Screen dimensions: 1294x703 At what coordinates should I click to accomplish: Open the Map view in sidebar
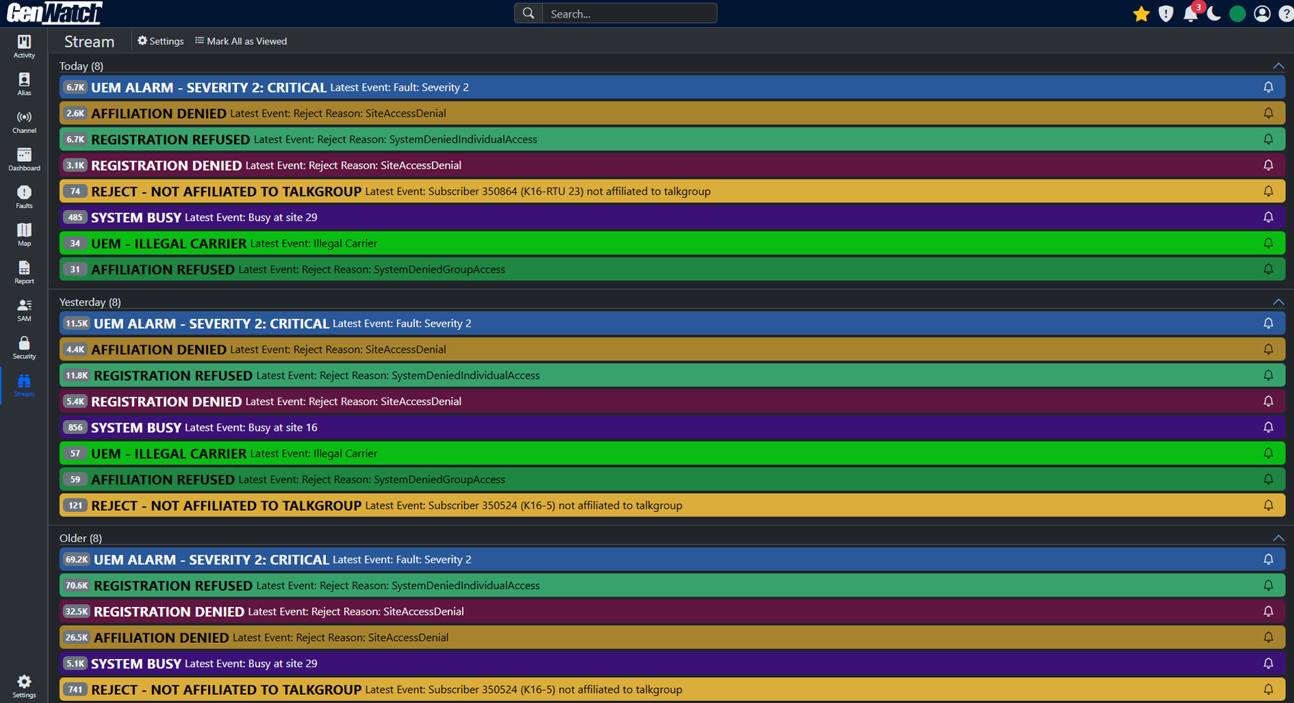coord(24,234)
